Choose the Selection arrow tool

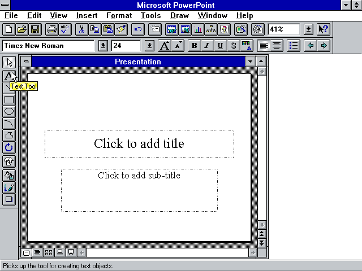pyautogui.click(x=9, y=62)
